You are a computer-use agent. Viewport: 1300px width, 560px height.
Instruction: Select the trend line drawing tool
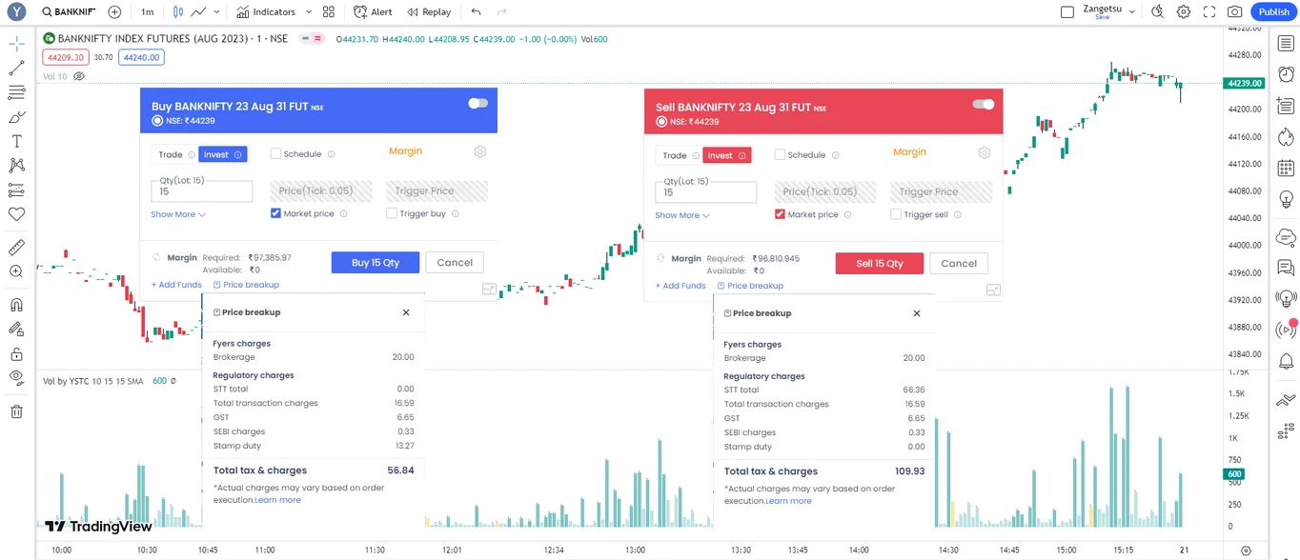[x=16, y=69]
